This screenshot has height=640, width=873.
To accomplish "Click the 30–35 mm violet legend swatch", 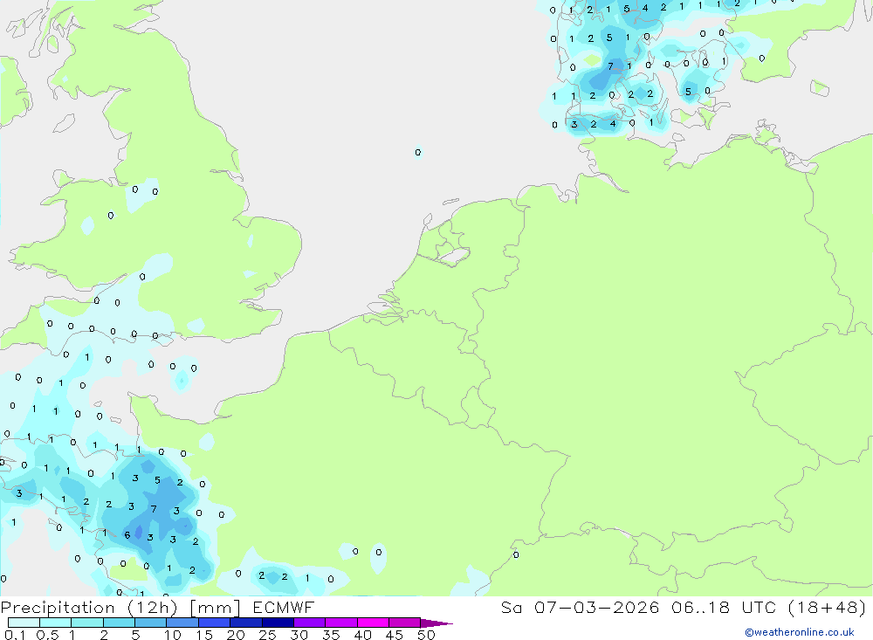I will pos(309,623).
